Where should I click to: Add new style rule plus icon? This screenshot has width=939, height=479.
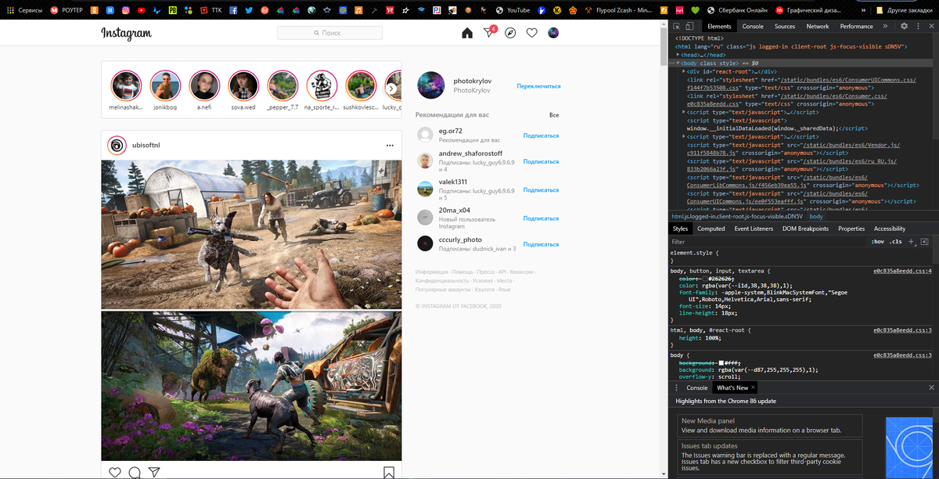point(912,242)
